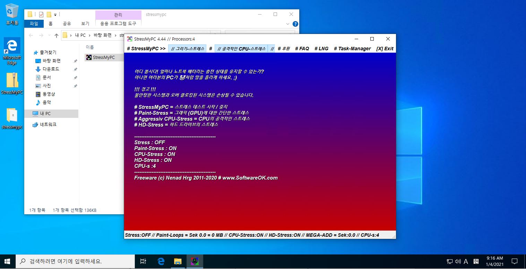
Task: Open 음악 folder in navigation pane
Action: click(x=47, y=102)
